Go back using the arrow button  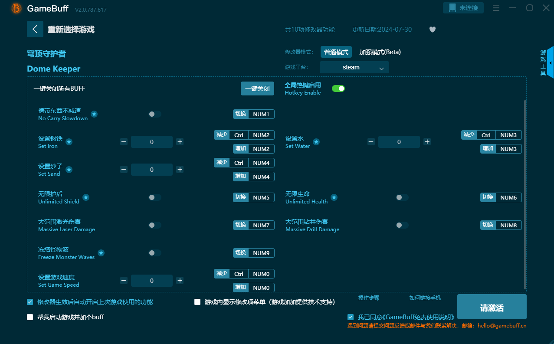pos(35,29)
